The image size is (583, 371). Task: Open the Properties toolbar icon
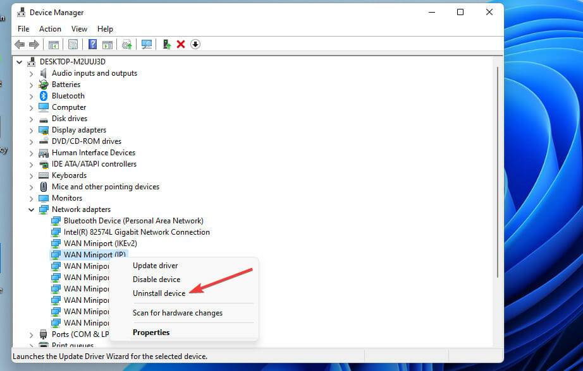(73, 45)
